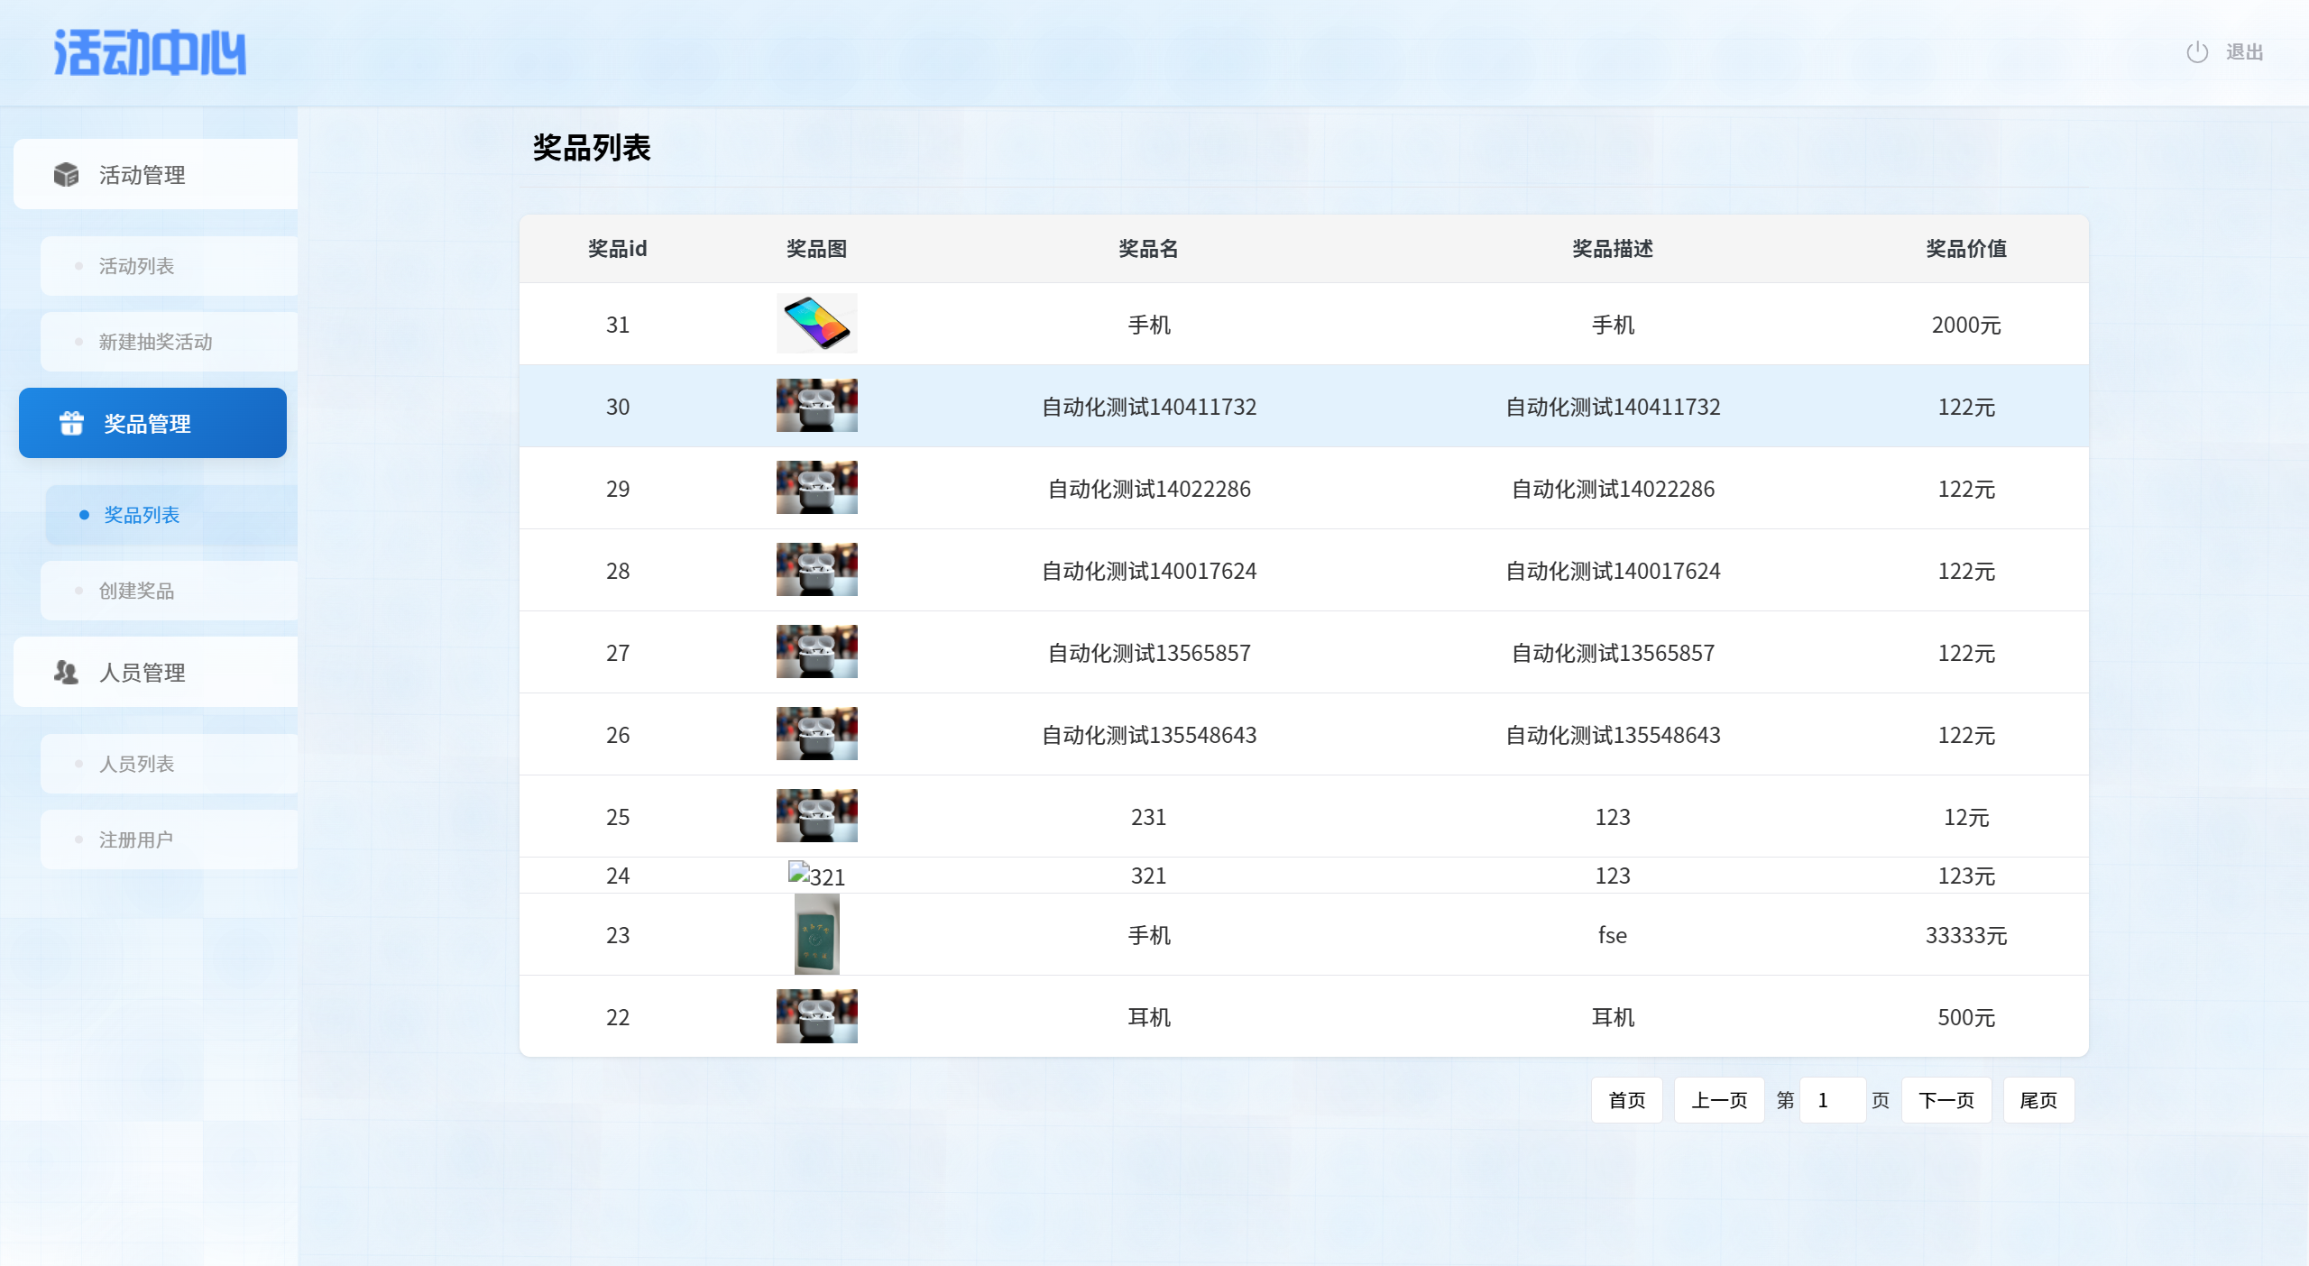
Task: Open 注册用户 in the sidebar
Action: [135, 839]
